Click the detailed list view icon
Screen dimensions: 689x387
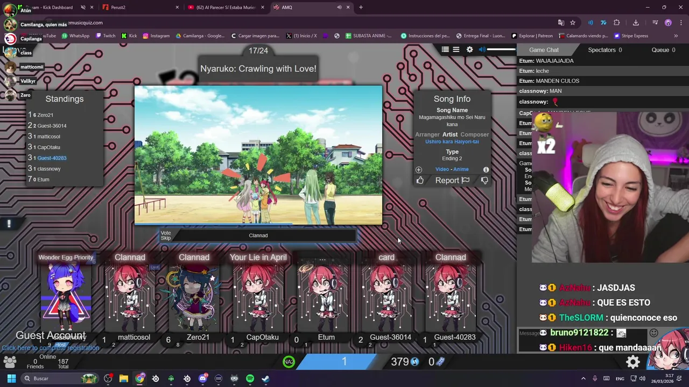click(445, 49)
